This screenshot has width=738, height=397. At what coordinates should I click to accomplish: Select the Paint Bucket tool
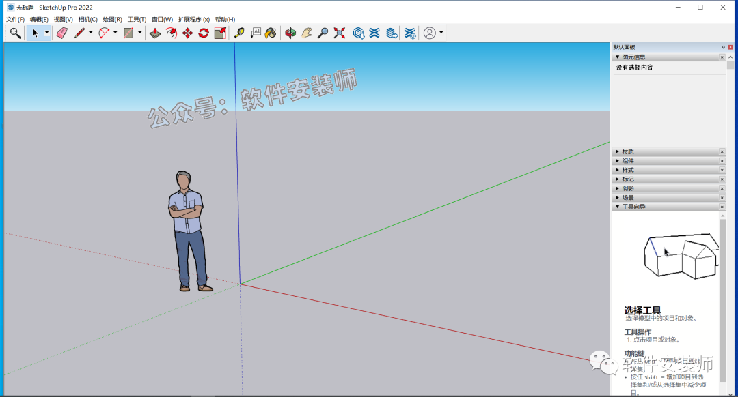271,33
